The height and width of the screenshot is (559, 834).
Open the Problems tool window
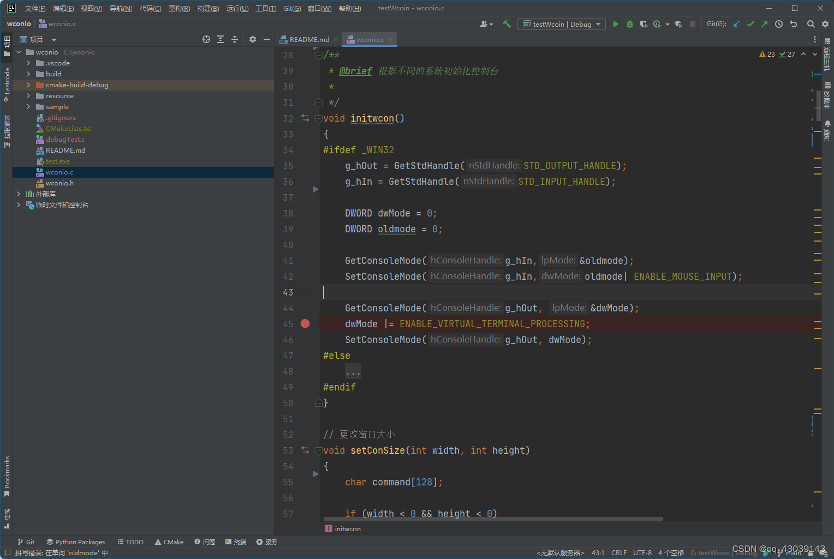pos(205,542)
